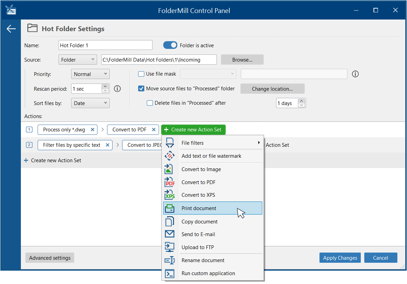This screenshot has width=407, height=284.
Task: Open info icon beside file mask field
Action: (x=355, y=74)
